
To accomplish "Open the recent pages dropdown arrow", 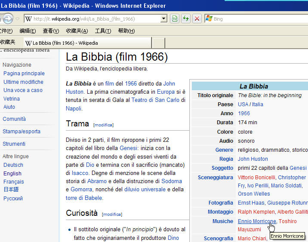I will 18,19.
